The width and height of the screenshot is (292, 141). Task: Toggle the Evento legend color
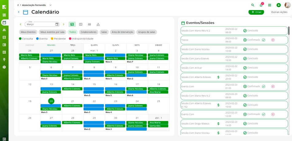tap(37, 39)
